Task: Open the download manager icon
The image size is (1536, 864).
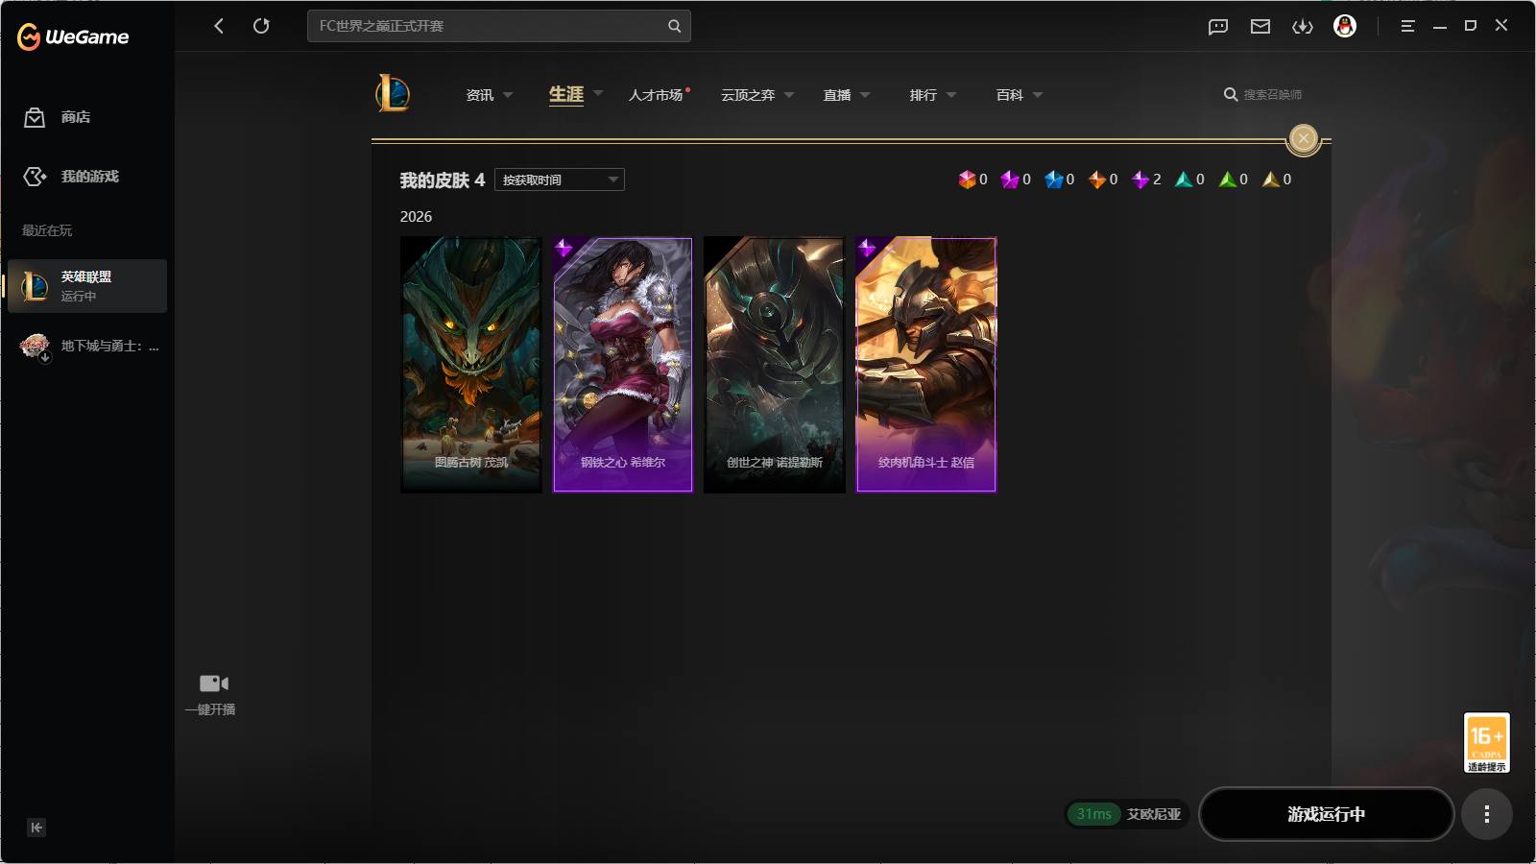Action: click(1303, 27)
